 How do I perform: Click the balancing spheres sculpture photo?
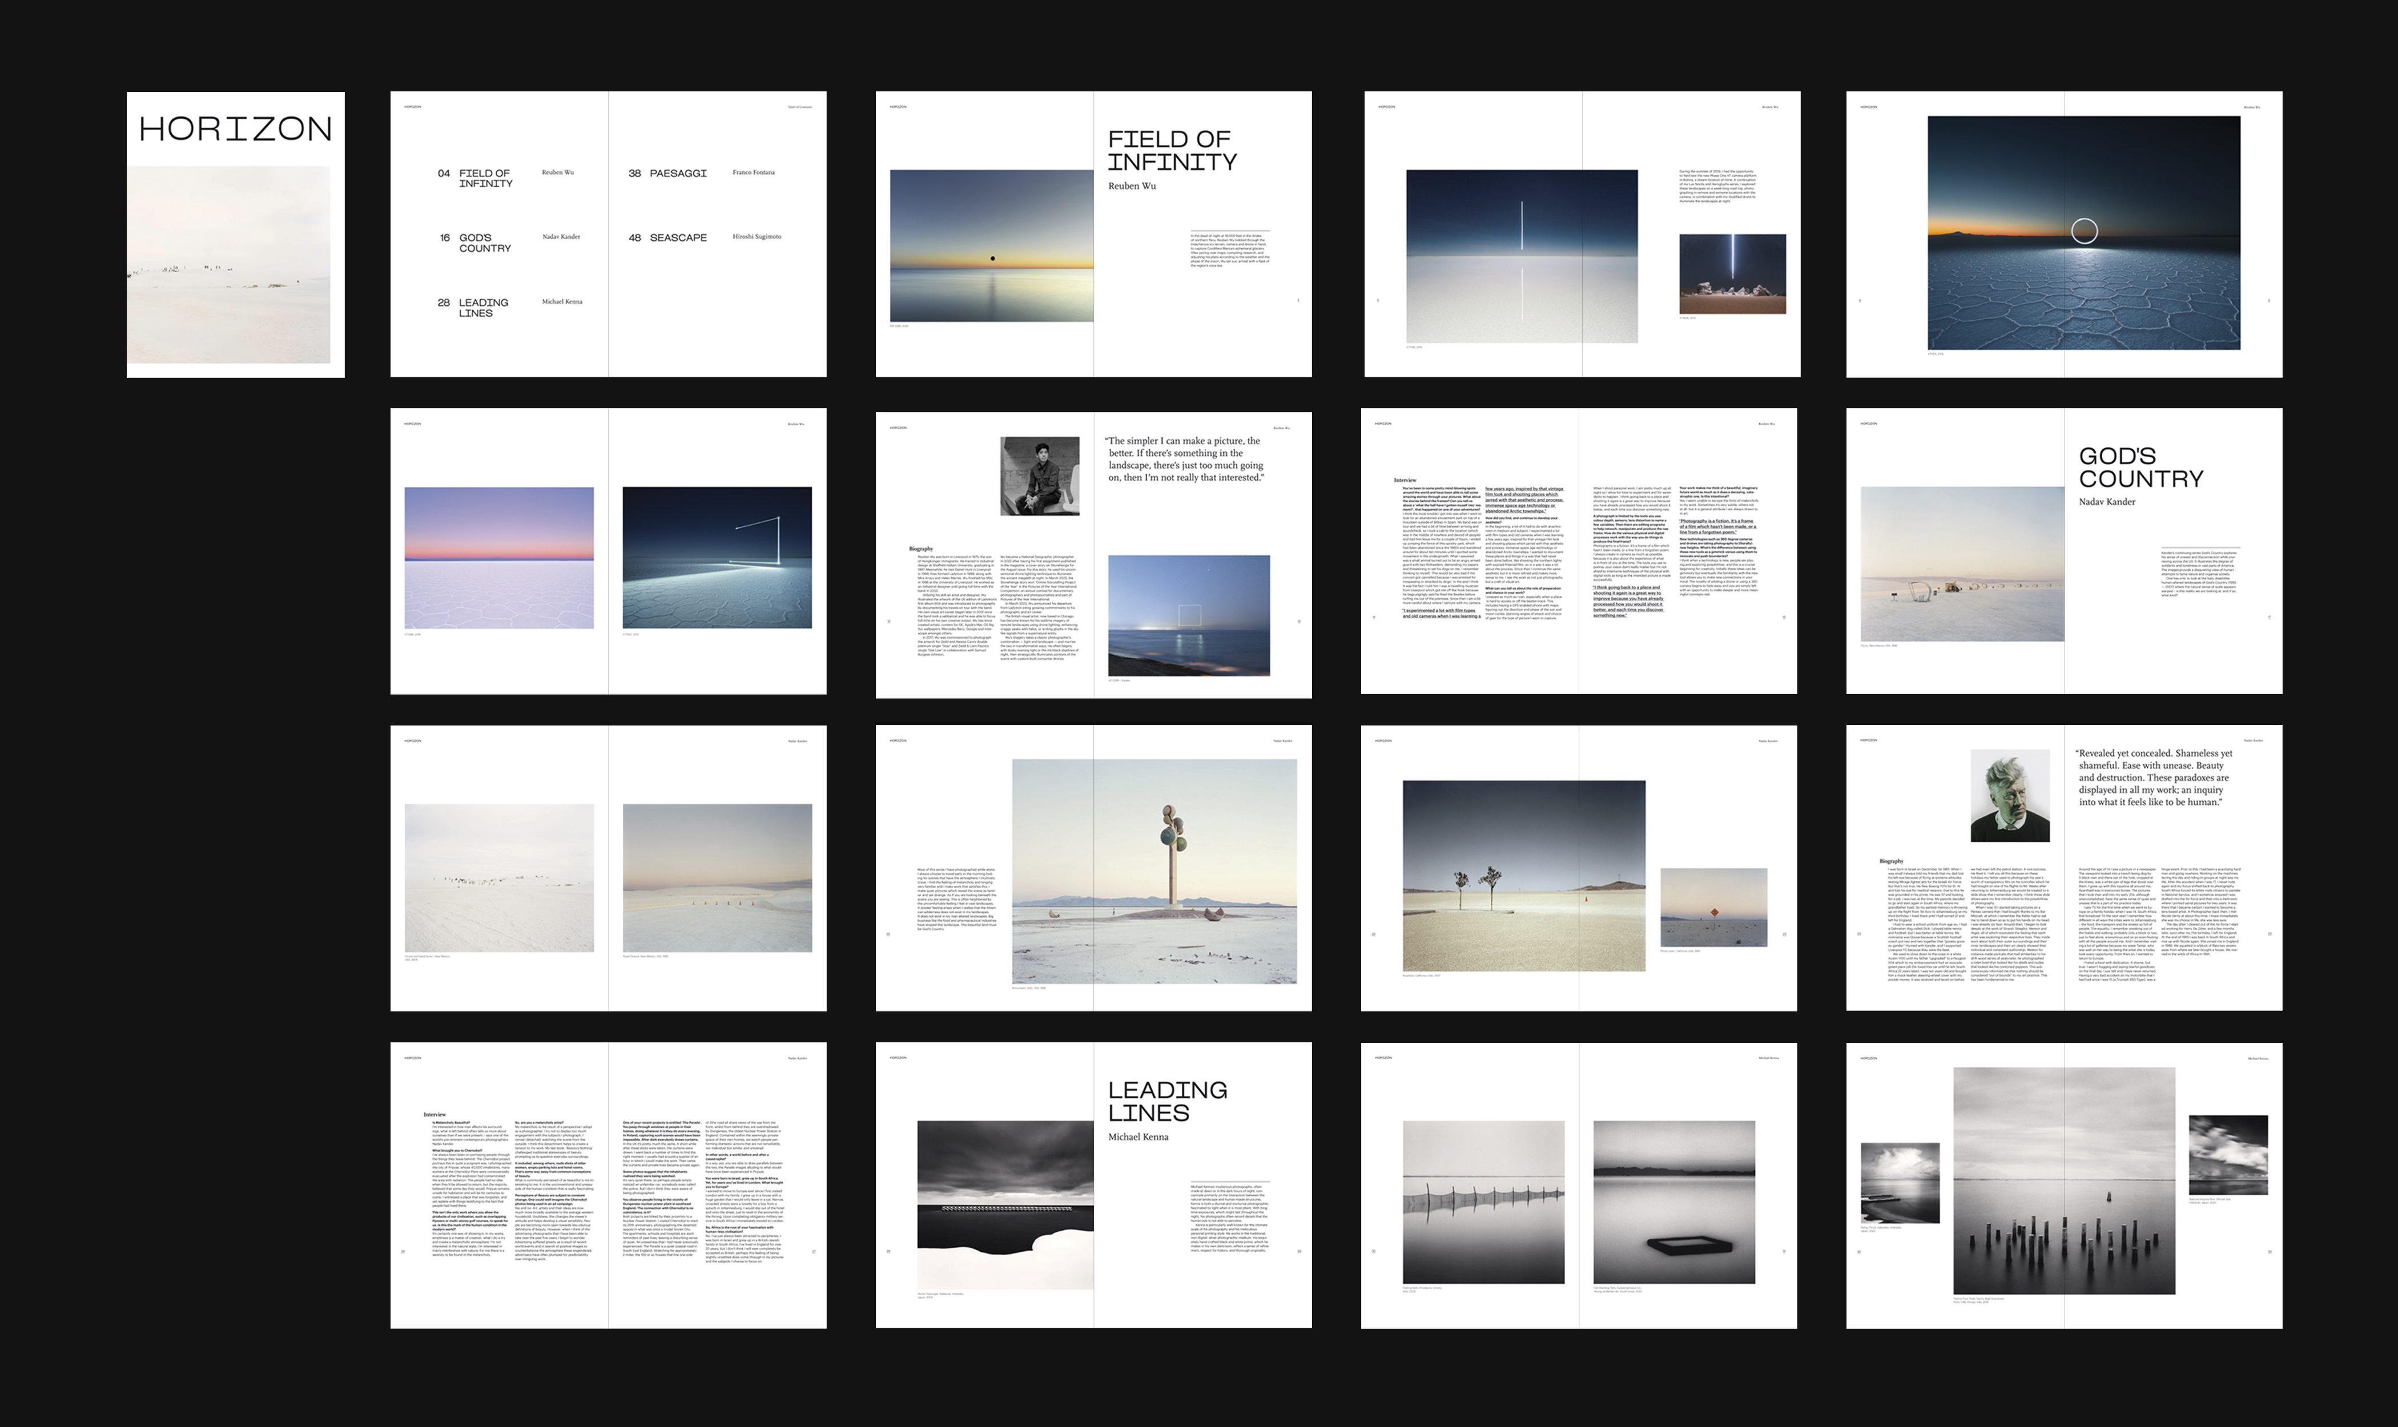[x=1153, y=871]
